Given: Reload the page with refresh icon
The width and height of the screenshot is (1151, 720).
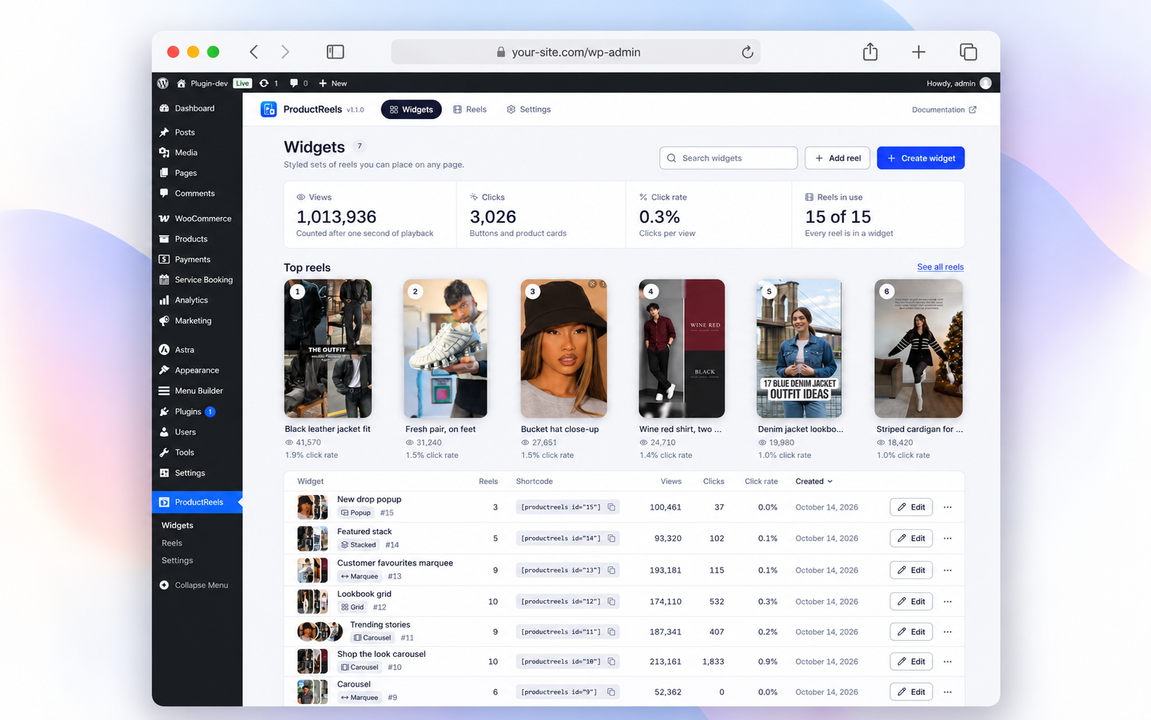Looking at the screenshot, I should (x=747, y=52).
